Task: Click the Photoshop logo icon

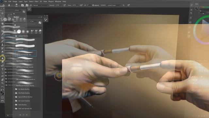Action: coord(1,1)
